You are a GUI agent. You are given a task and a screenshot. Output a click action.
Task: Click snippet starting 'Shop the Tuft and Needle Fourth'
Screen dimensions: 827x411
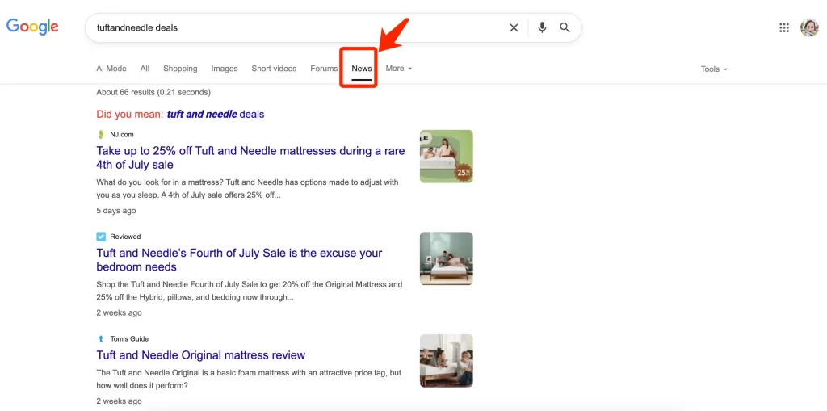coord(250,291)
